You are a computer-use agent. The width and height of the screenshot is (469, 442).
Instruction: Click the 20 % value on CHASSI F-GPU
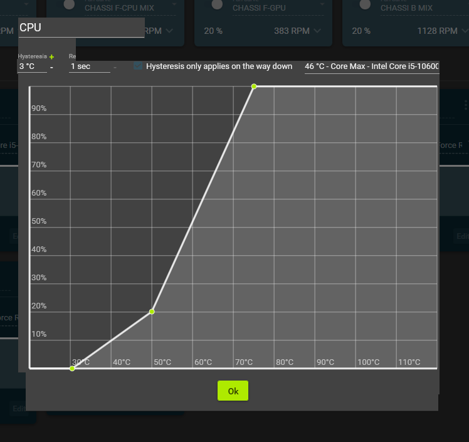pyautogui.click(x=213, y=31)
